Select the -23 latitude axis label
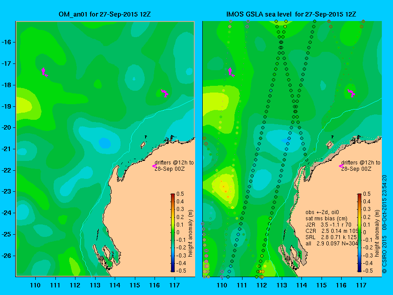Screen dimensions: 393x295 pyautogui.click(x=7, y=192)
